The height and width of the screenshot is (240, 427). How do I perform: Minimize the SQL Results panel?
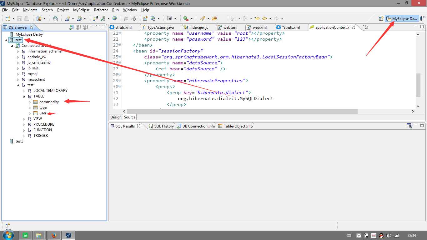[416, 125]
